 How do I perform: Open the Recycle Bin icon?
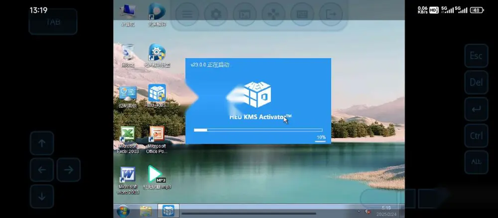click(x=127, y=56)
